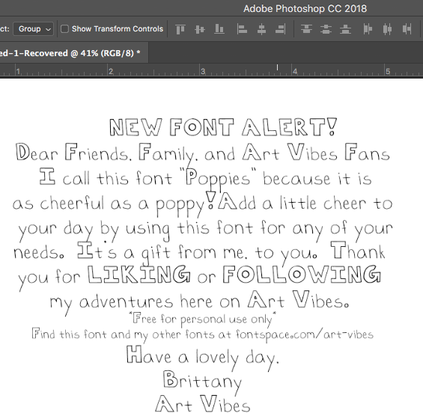Click the NEW FONT ALERT heading text
423x413 pixels.
(223, 127)
